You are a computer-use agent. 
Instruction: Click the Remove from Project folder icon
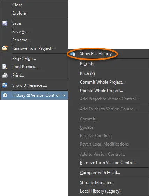click(5, 48)
